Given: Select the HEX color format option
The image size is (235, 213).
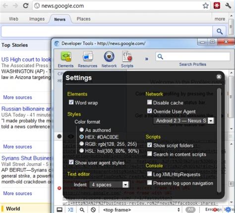Looking at the screenshot, I should 81,136.
